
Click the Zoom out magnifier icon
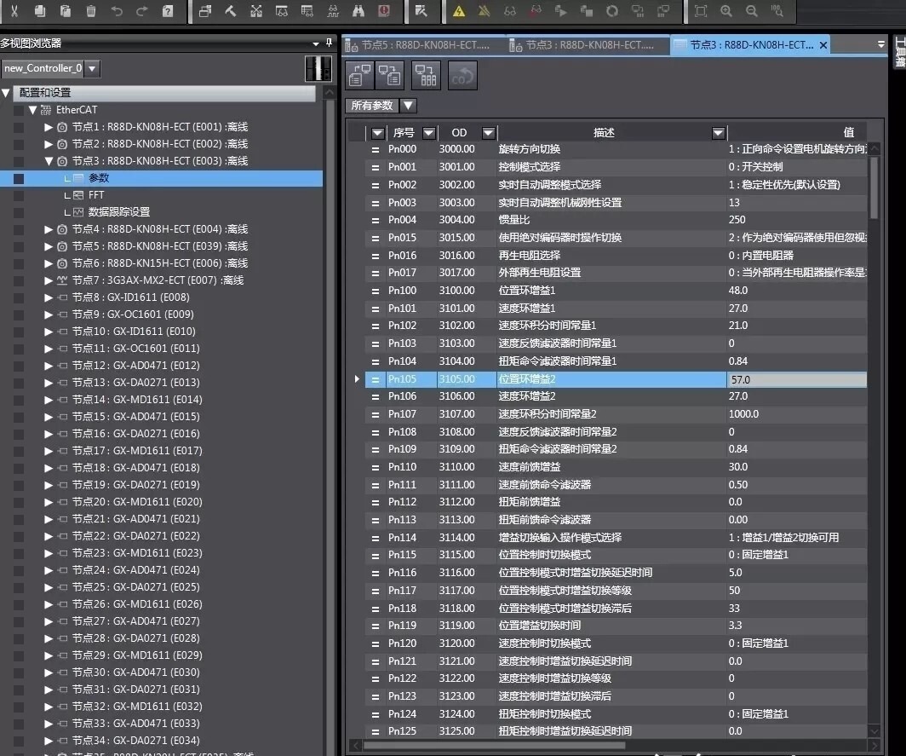pos(751,10)
